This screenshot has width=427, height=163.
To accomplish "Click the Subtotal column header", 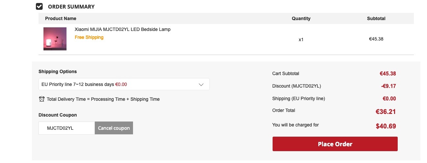I will coord(376,18).
